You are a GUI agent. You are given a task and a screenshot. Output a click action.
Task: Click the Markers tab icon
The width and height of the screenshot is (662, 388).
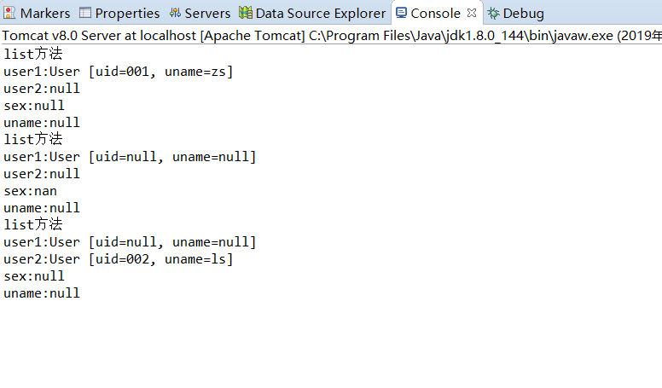(9, 13)
